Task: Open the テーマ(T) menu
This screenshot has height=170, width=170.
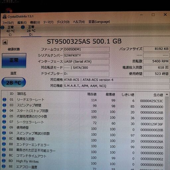Action: [x=48, y=22]
